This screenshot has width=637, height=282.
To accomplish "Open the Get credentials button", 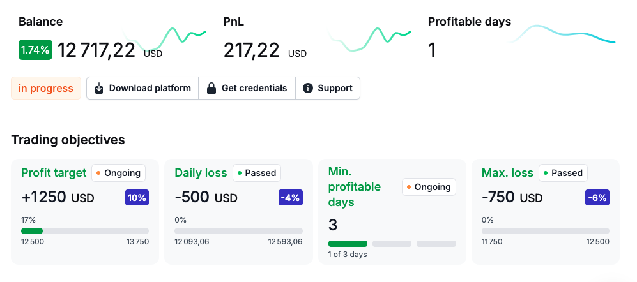I will click(247, 89).
